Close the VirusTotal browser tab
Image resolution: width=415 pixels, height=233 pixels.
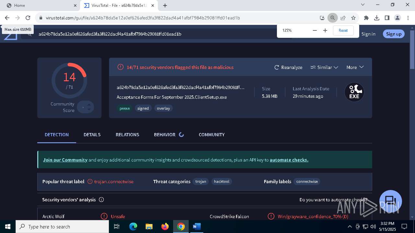pos(153,6)
